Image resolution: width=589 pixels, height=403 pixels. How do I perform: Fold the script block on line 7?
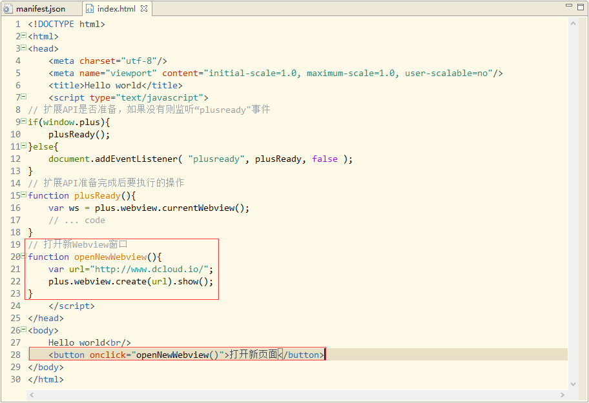pos(24,97)
